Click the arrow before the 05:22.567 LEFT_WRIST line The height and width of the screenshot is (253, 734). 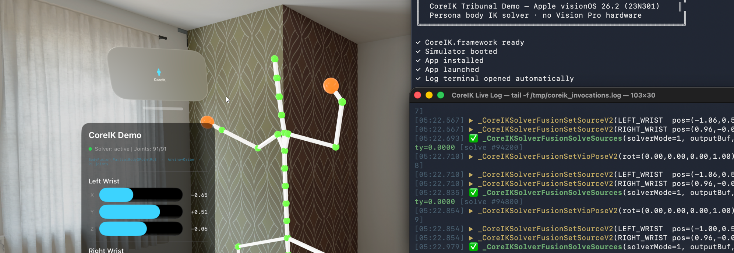(x=471, y=120)
